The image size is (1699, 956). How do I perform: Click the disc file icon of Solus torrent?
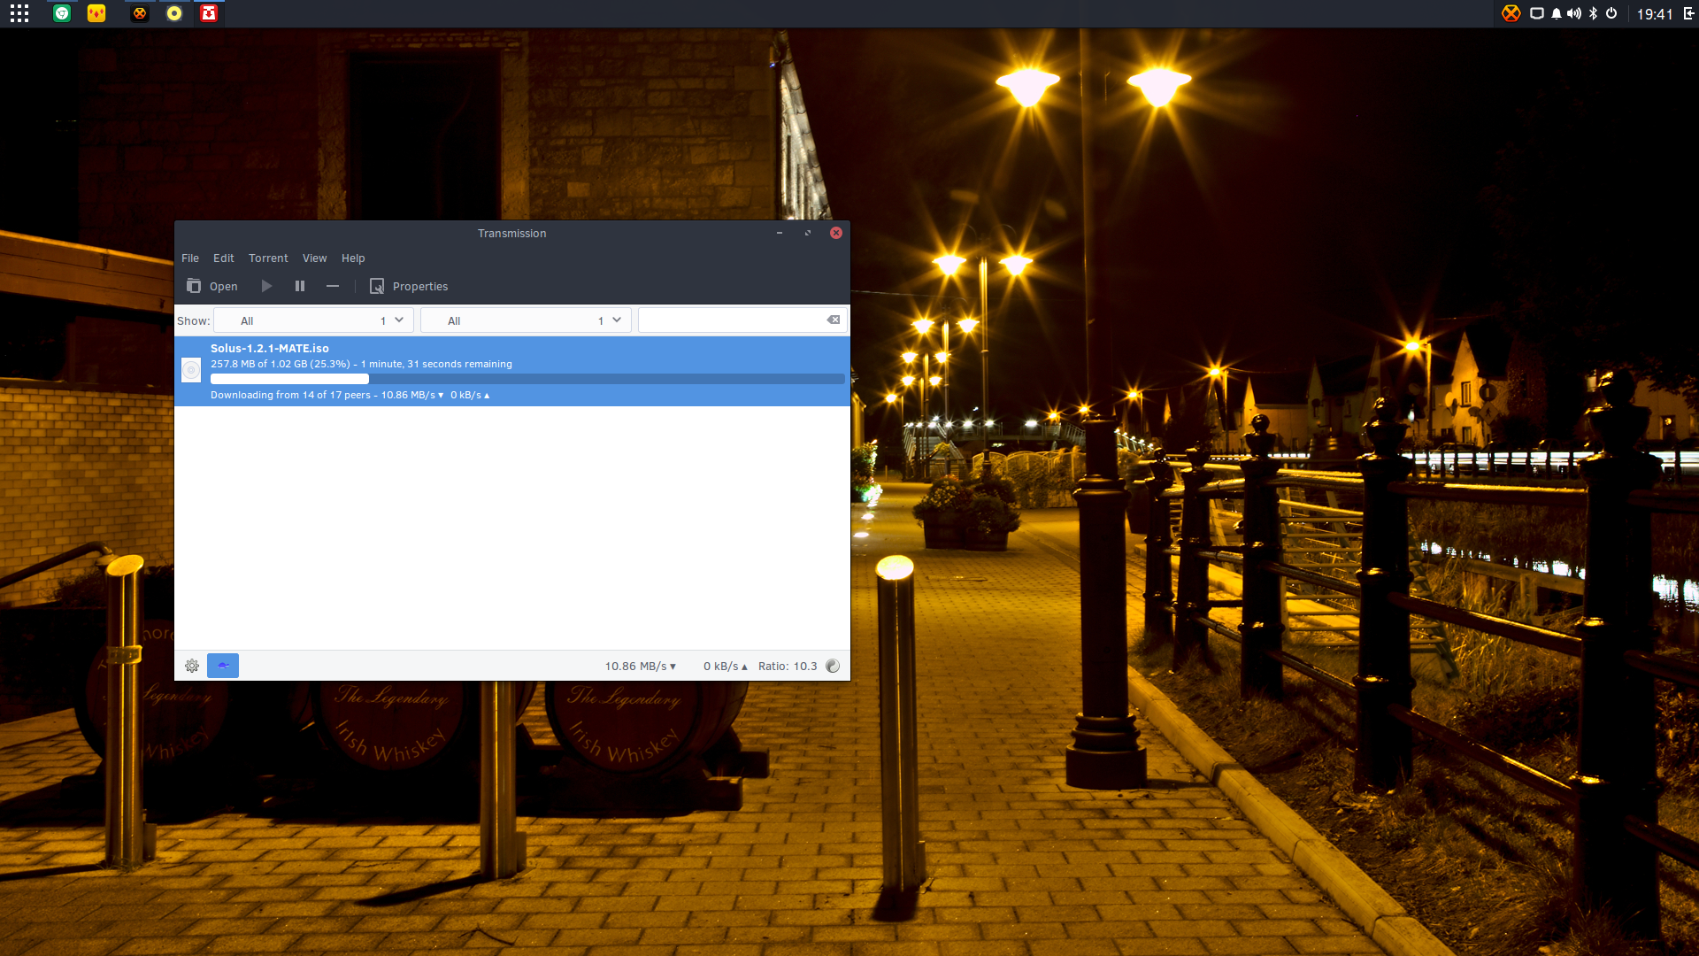(191, 370)
